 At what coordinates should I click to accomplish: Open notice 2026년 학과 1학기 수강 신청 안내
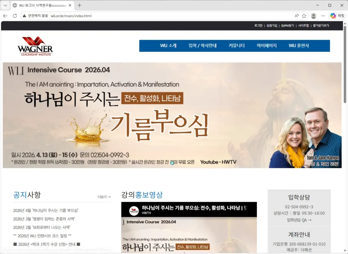(x=47, y=244)
